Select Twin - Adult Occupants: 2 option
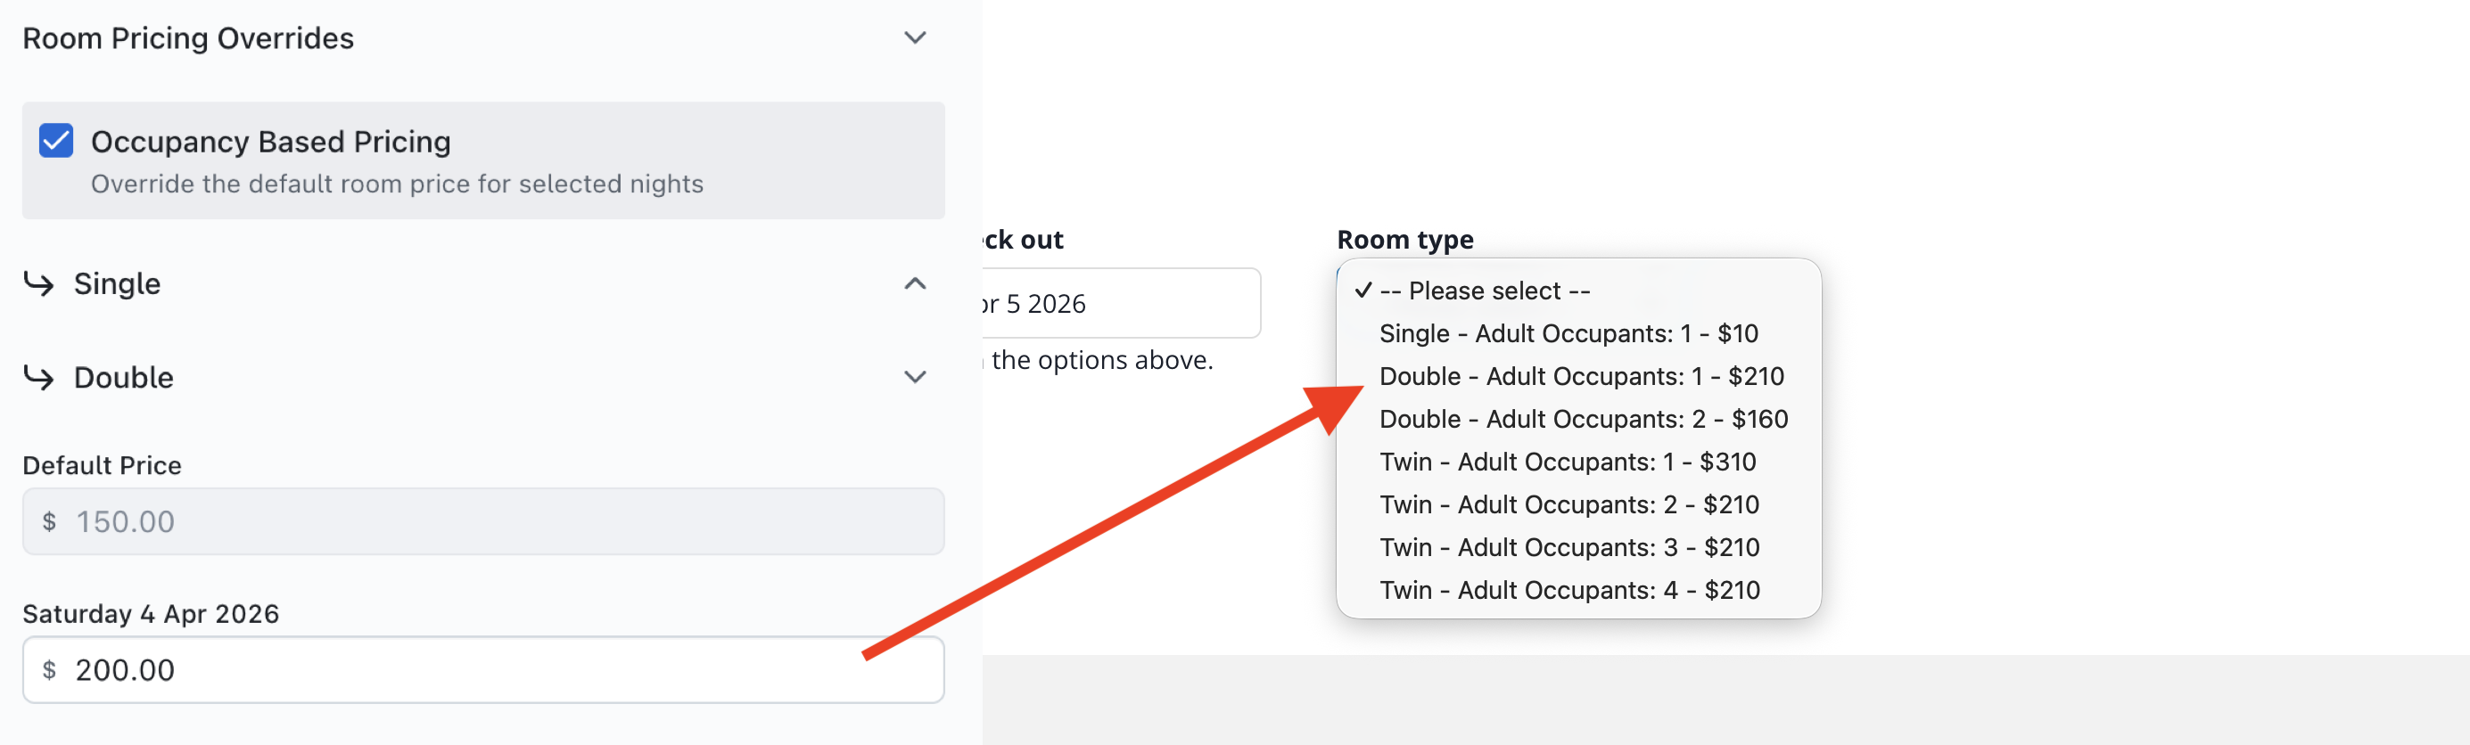The width and height of the screenshot is (2470, 745). (x=1568, y=504)
